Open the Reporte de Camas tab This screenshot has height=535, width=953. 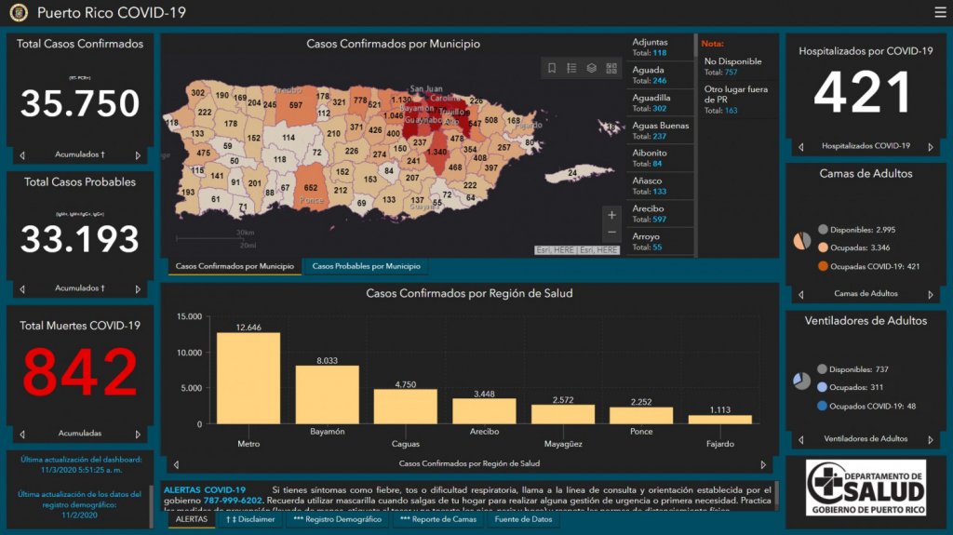tap(437, 519)
